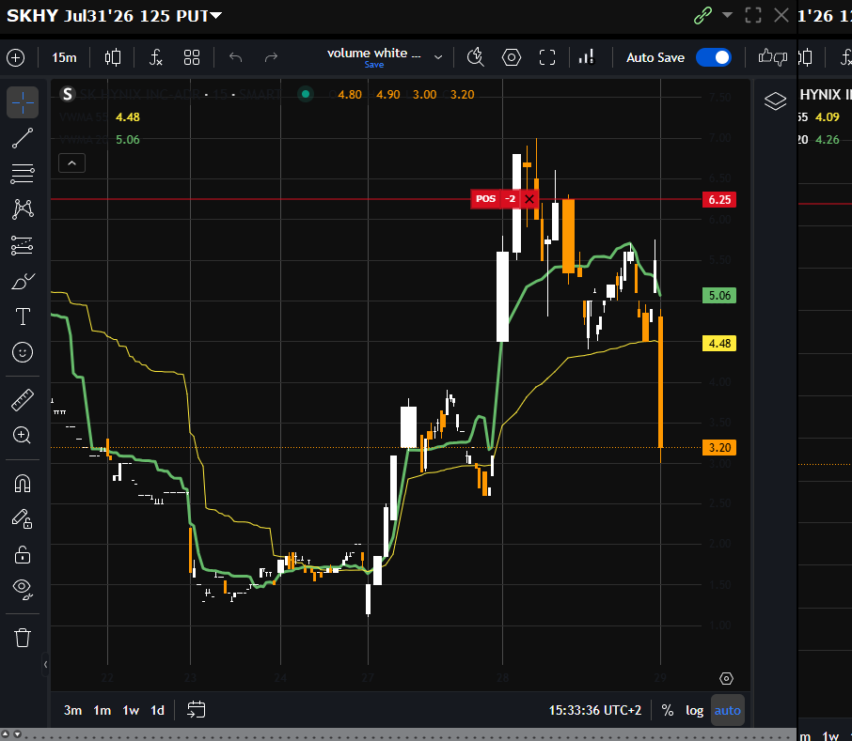The height and width of the screenshot is (741, 852).
Task: Toggle magnet mode
Action: (23, 484)
